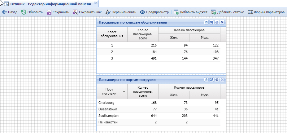Select class 3 row cell
Image resolution: width=287 pixels, height=133 pixels.
[112, 58]
